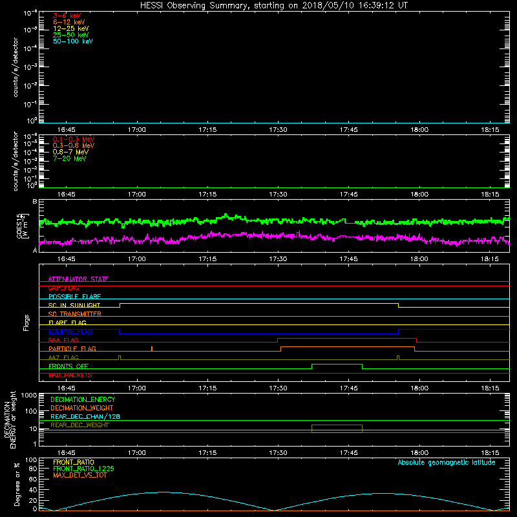The width and height of the screenshot is (517, 517).
Task: Select the SC_IN_SUNLIGHT flag label
Action: pyautogui.click(x=74, y=305)
